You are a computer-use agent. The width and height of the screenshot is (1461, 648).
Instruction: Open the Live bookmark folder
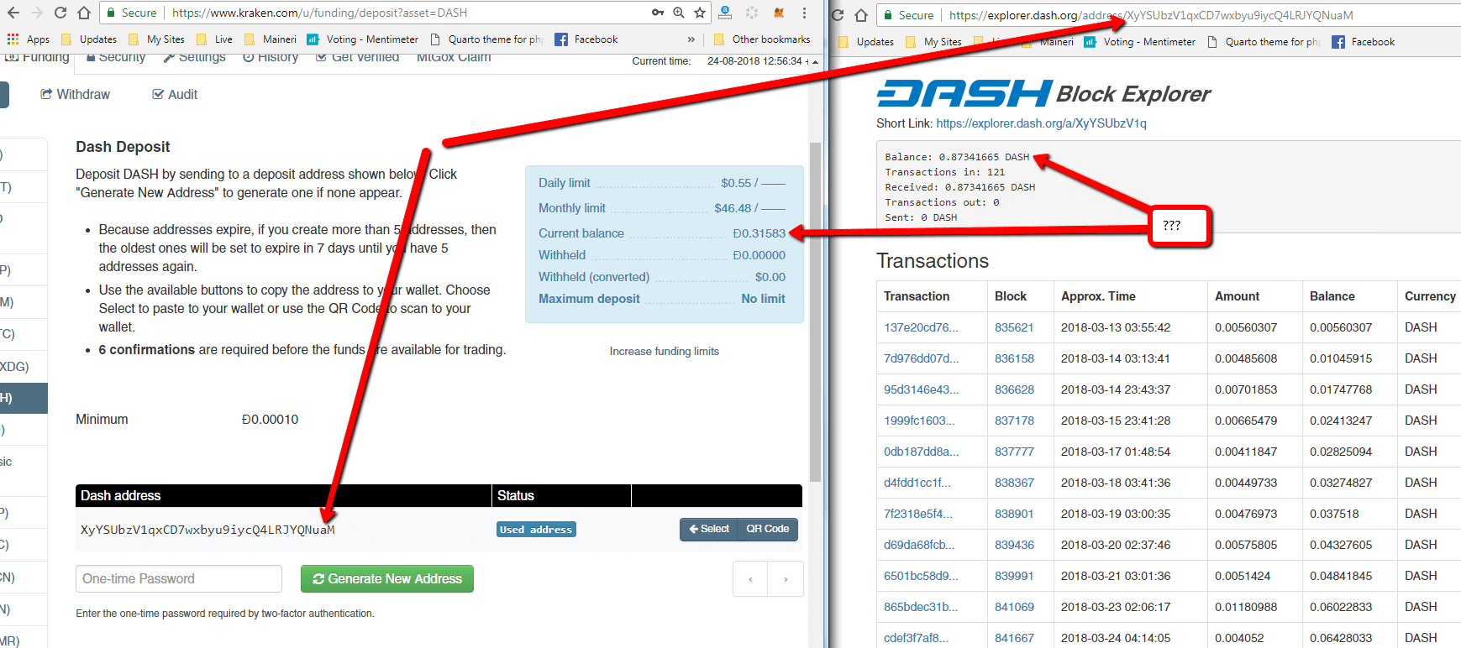click(x=214, y=39)
